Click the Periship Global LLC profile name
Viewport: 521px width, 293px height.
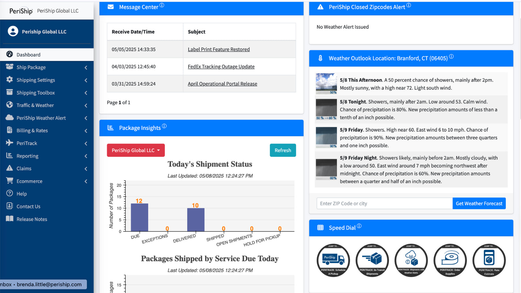pyautogui.click(x=44, y=32)
